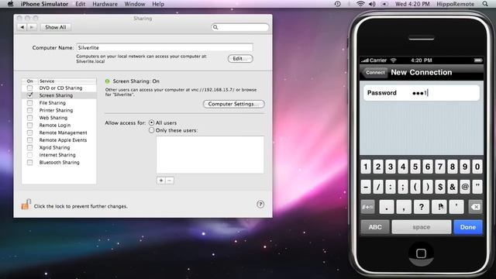
Task: Open the Edit menu
Action: [81, 4]
